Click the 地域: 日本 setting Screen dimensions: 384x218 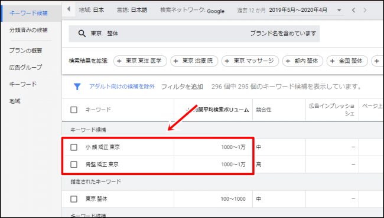pos(92,10)
